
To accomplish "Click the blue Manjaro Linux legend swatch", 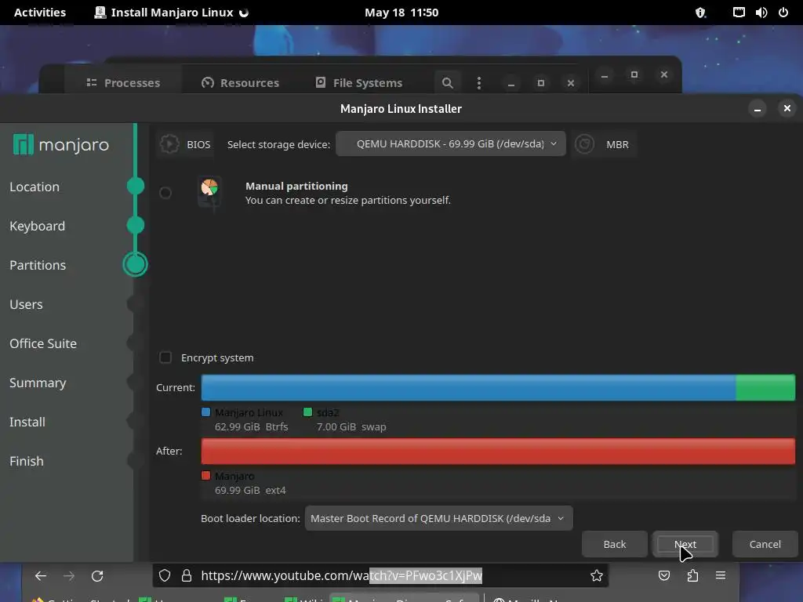I will tap(206, 412).
